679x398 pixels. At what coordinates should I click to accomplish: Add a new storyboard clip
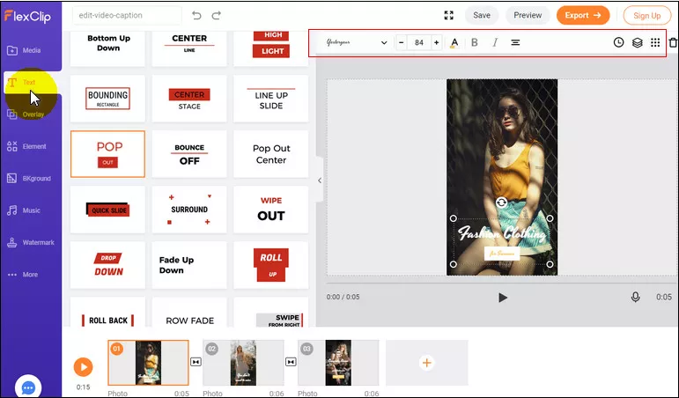coord(426,363)
